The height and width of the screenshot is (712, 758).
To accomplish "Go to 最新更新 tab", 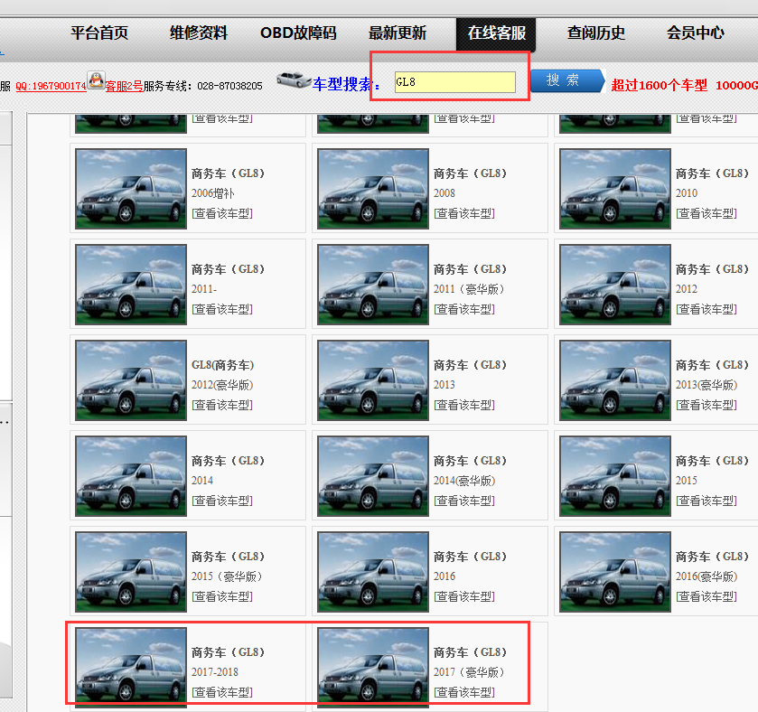I will [398, 33].
